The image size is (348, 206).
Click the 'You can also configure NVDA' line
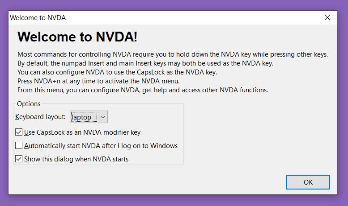point(117,72)
